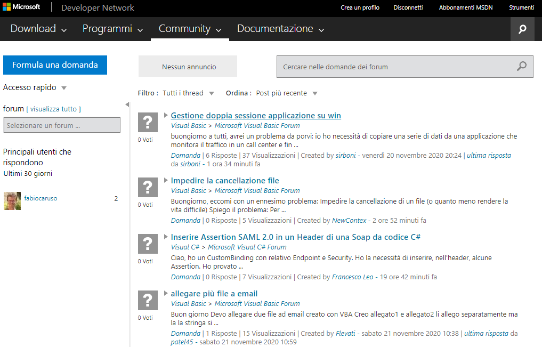Open patel45 user profile link
The height and width of the screenshot is (347, 542).
tap(182, 342)
